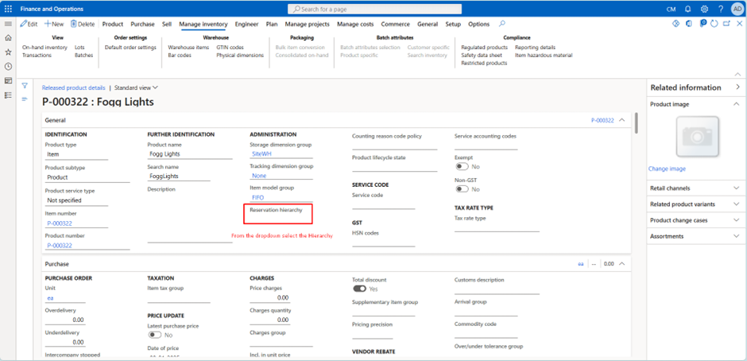This screenshot has height=361, width=747.
Task: Collapse the Product image section
Action: pos(737,104)
